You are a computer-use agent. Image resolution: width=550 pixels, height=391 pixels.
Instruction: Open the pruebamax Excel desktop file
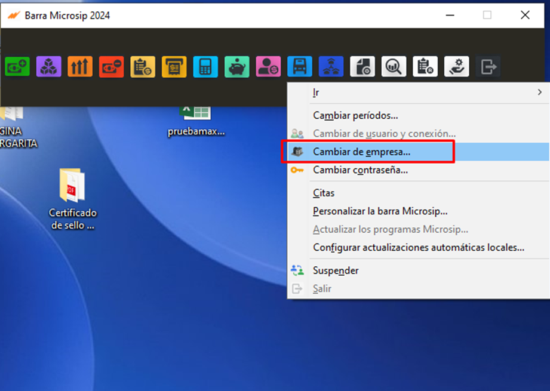[196, 121]
